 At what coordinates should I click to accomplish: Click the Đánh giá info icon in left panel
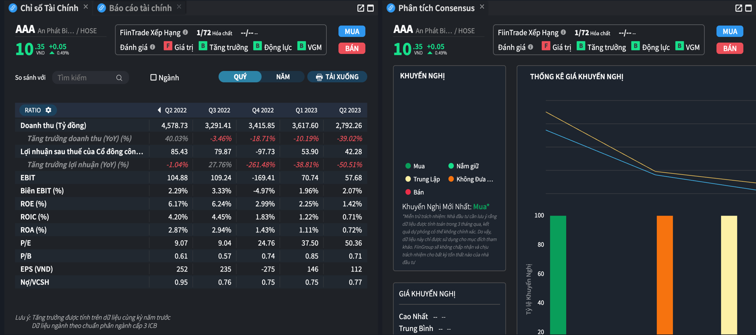153,47
